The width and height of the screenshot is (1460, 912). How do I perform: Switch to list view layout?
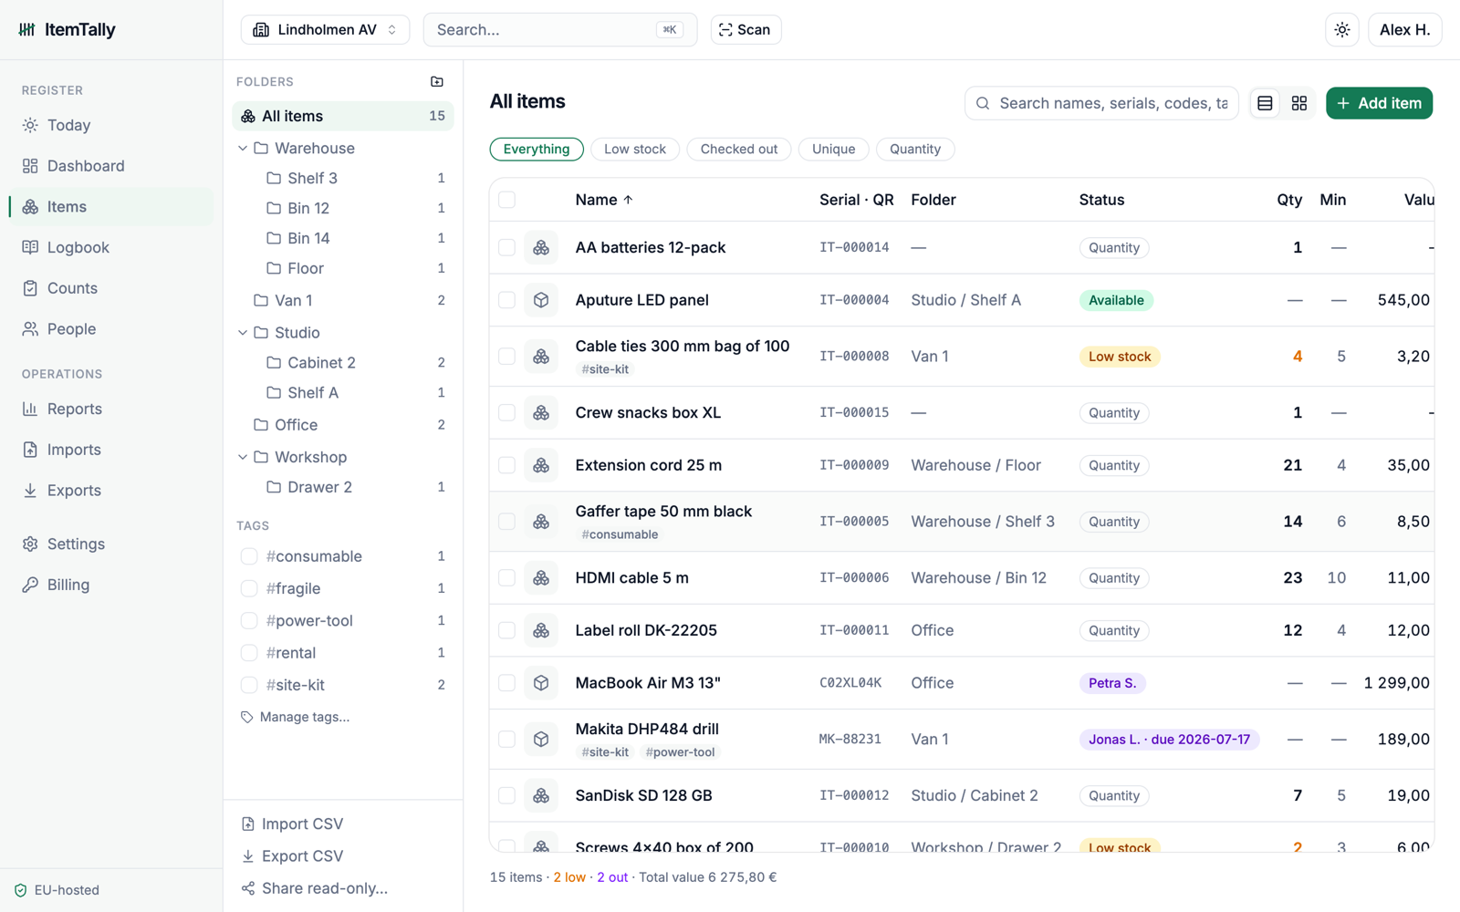[x=1265, y=103]
